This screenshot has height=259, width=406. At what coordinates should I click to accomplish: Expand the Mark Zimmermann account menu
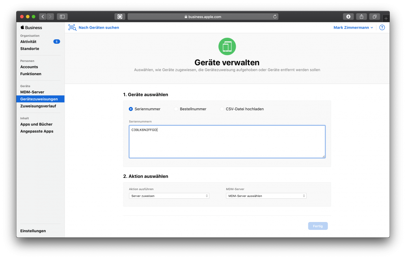[353, 28]
